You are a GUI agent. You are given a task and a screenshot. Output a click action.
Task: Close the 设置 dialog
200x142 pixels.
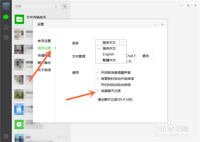point(162,25)
